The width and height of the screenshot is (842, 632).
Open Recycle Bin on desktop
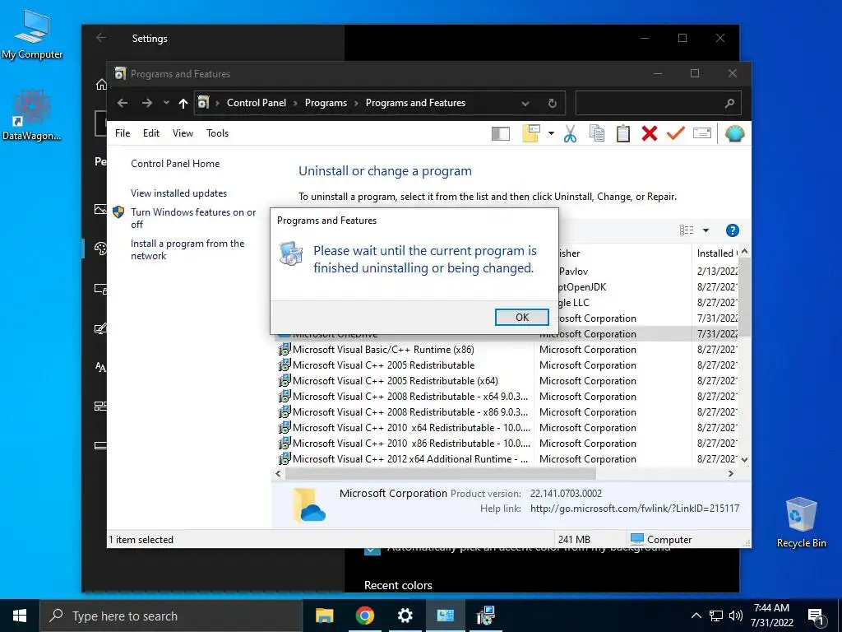[801, 523]
